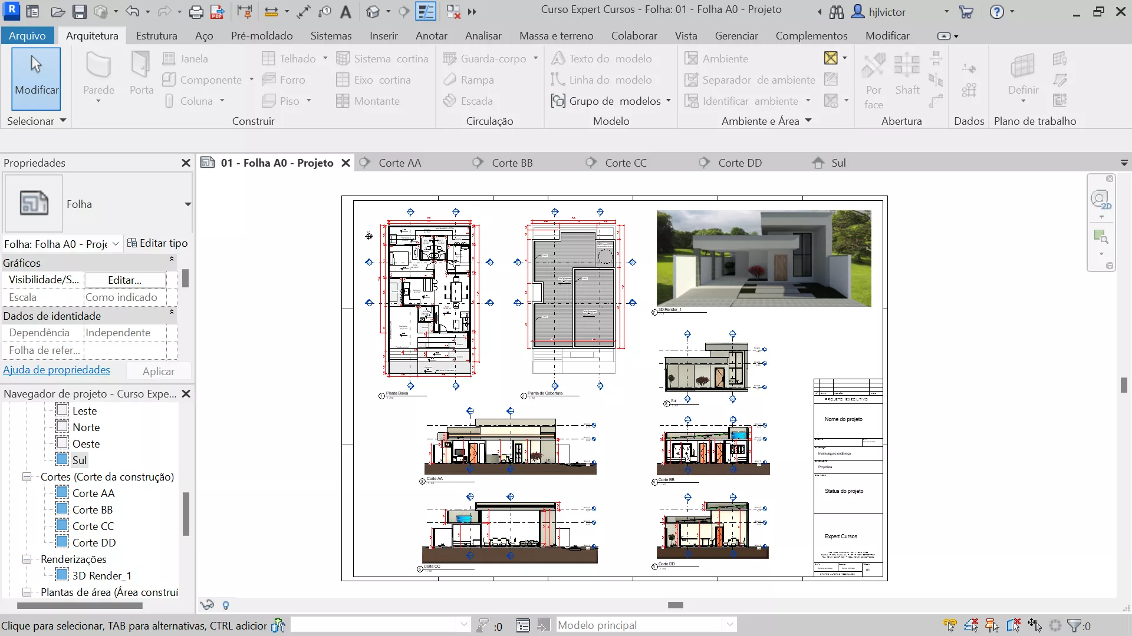1132x636 pixels.
Task: Open the Folha type selector dropdown
Action: pos(187,204)
